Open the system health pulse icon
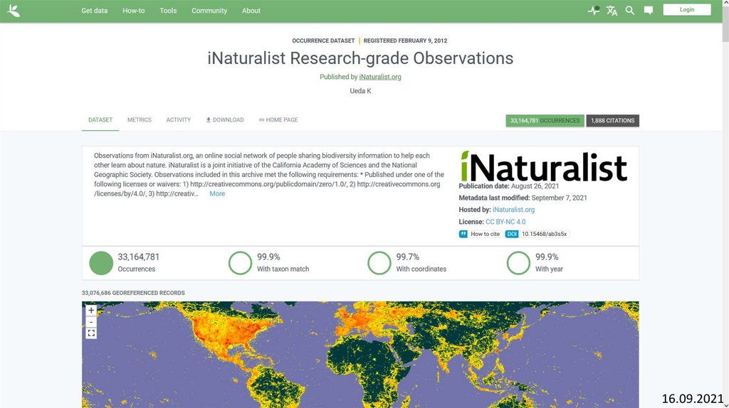This screenshot has height=408, width=729. click(x=593, y=11)
